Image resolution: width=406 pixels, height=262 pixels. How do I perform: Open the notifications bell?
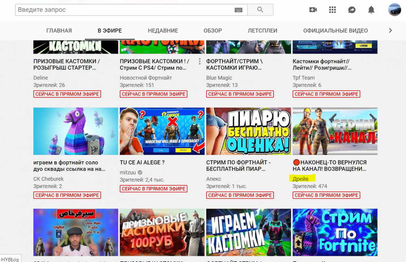tap(371, 10)
